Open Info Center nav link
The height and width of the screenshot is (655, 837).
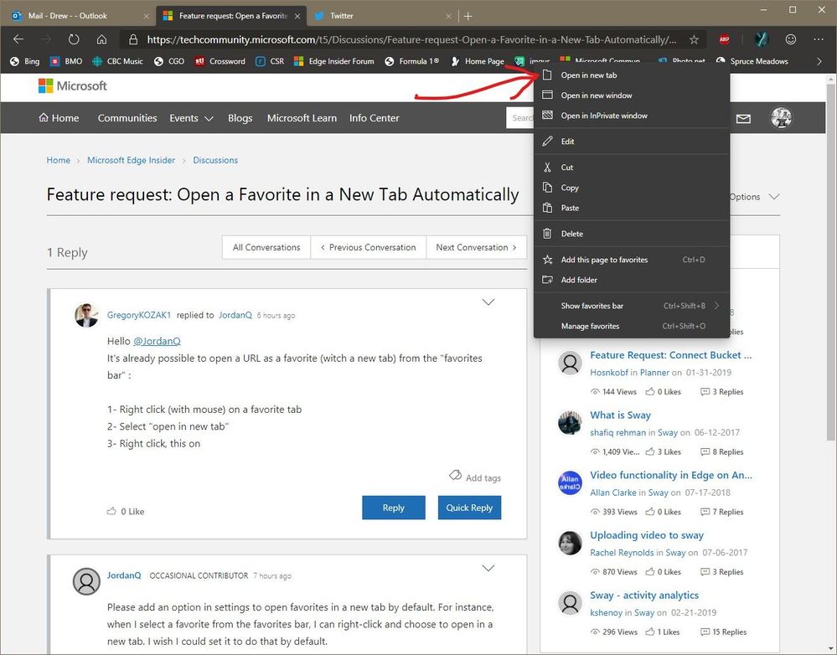(x=375, y=118)
